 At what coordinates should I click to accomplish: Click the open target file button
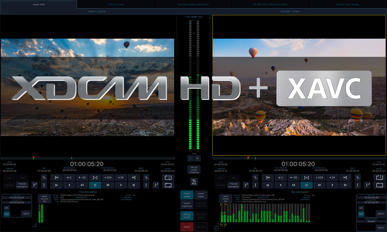click(226, 199)
